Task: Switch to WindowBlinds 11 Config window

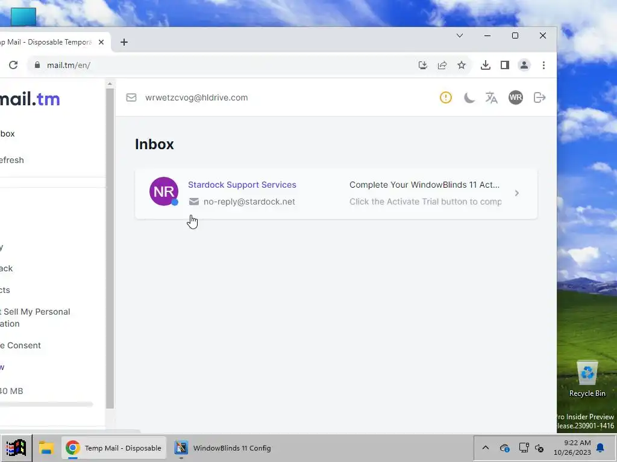Action: (223, 448)
